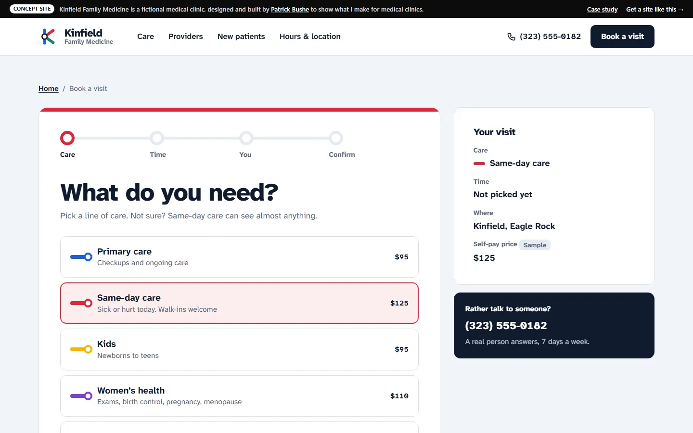This screenshot has height=433, width=693.
Task: Follow the Home breadcrumb link
Action: (x=49, y=89)
